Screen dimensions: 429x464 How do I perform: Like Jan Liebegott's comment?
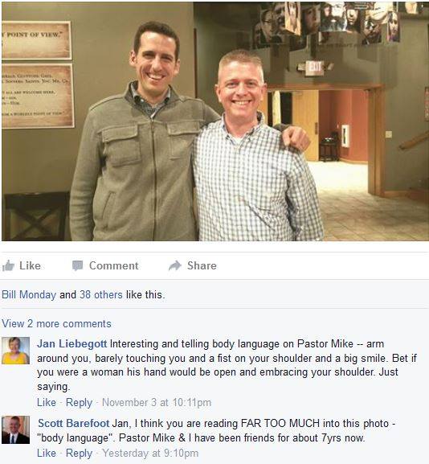pos(47,402)
